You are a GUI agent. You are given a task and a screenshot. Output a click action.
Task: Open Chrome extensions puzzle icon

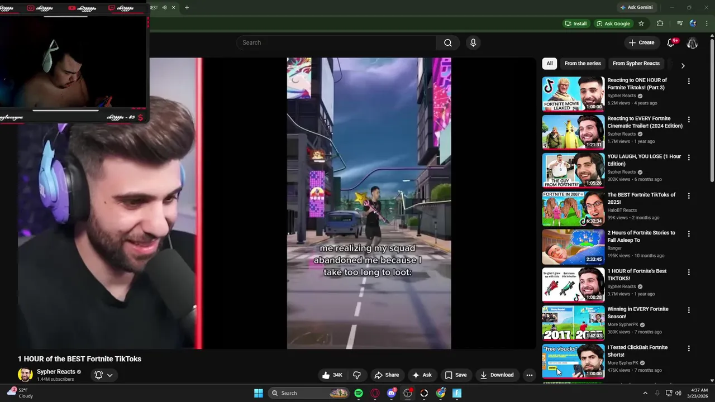coord(660,23)
